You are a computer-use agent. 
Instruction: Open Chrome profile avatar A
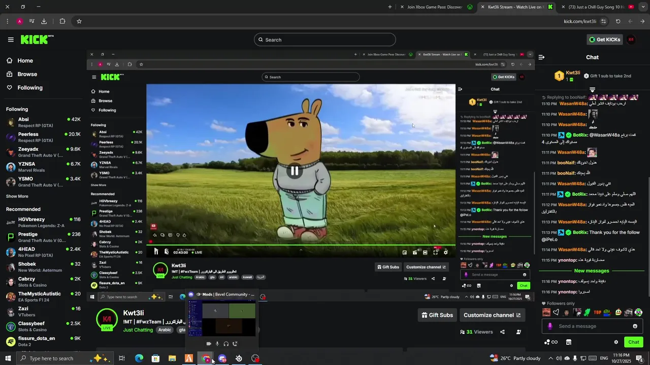pos(19,21)
